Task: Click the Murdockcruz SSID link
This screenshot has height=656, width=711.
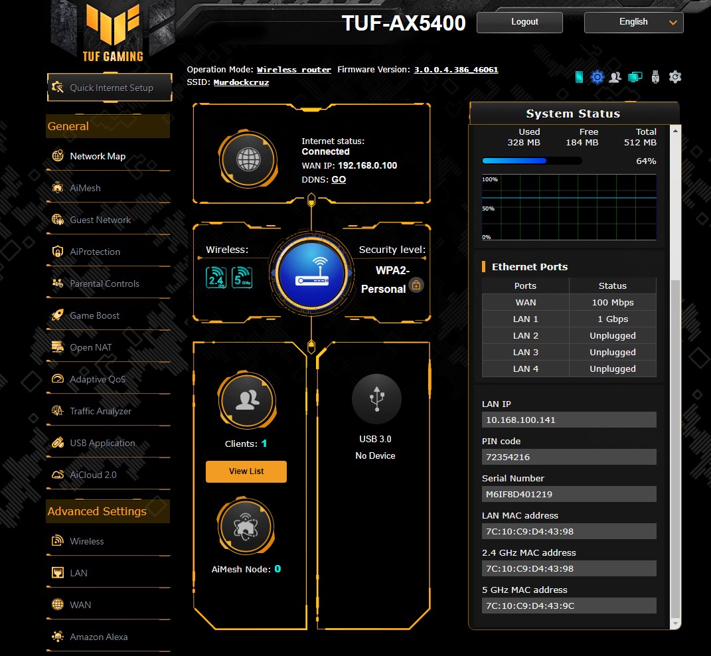Action: click(241, 82)
